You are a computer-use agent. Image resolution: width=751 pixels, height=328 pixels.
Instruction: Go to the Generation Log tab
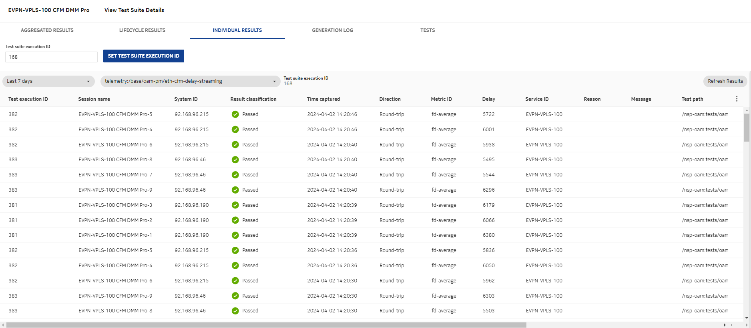point(332,30)
